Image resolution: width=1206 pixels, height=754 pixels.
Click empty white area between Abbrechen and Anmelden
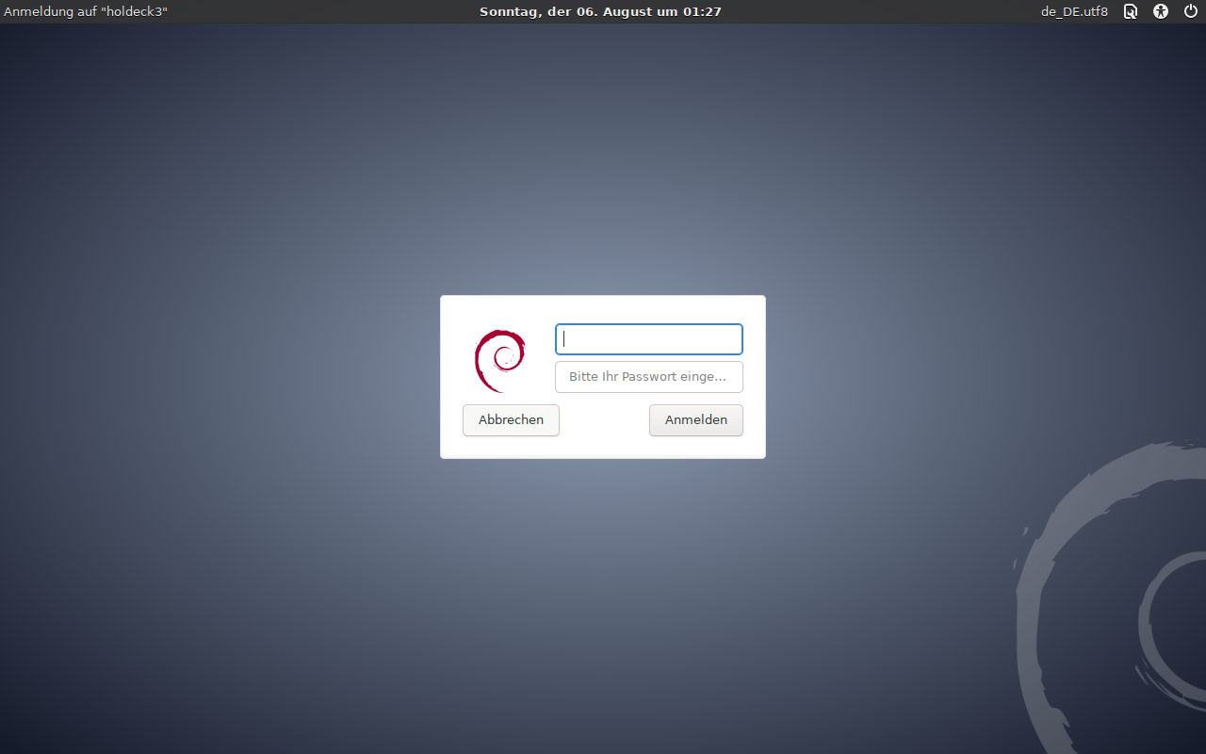604,420
